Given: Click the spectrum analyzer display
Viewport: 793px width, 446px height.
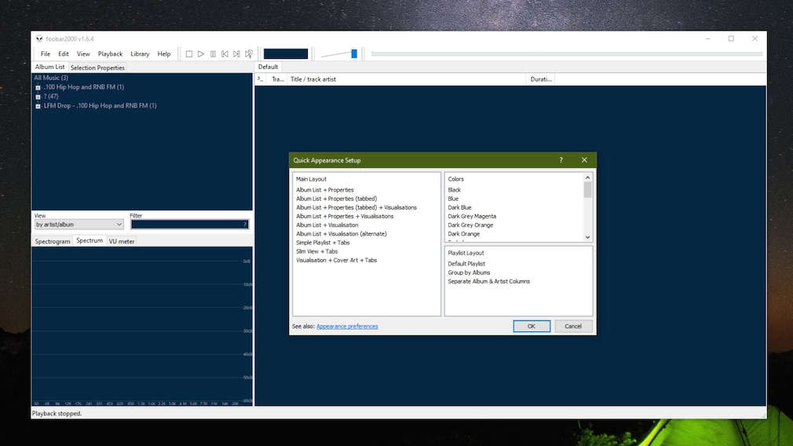Looking at the screenshot, I should [x=142, y=326].
